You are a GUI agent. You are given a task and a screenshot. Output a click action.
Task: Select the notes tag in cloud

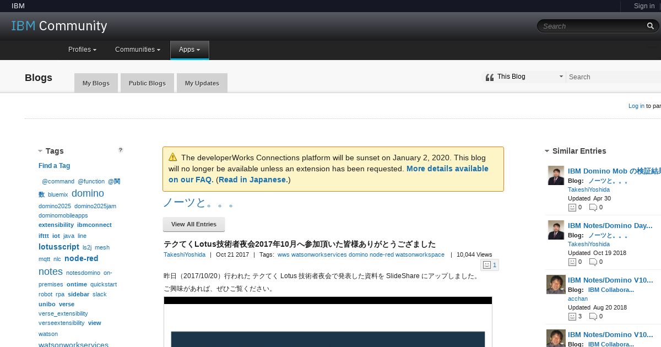click(x=51, y=272)
